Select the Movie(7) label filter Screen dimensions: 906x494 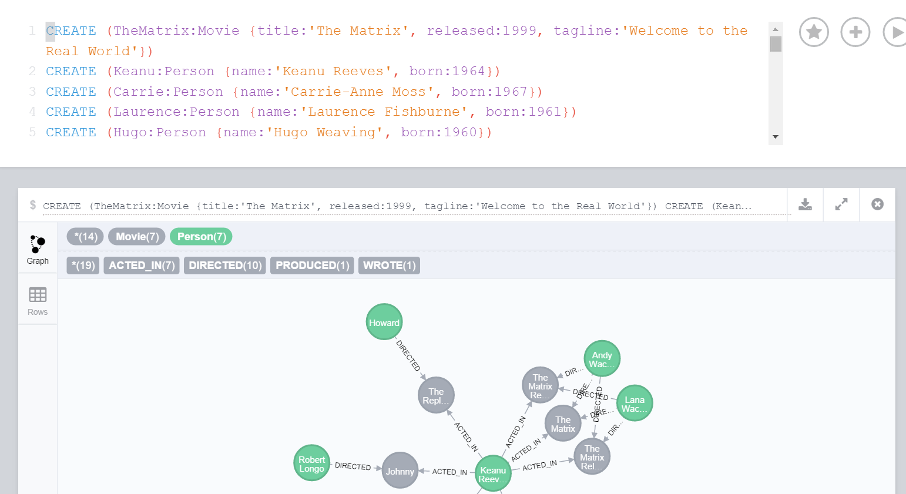136,236
